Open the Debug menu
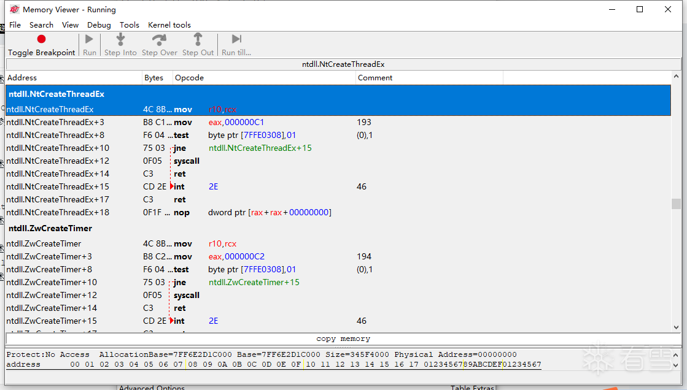 pos(99,25)
